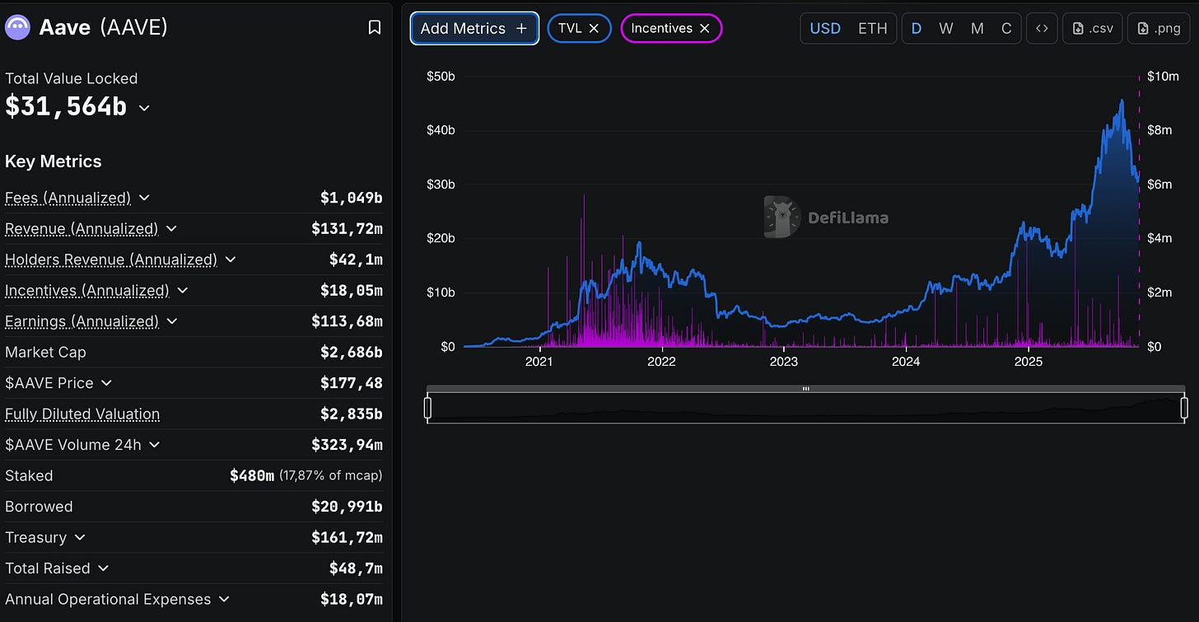Expand the $AAVE Price row
Image resolution: width=1199 pixels, height=622 pixels.
coord(106,383)
